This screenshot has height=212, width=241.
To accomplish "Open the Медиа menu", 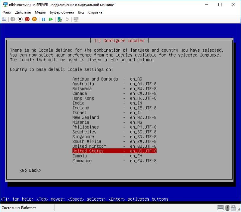I will 40,12.
